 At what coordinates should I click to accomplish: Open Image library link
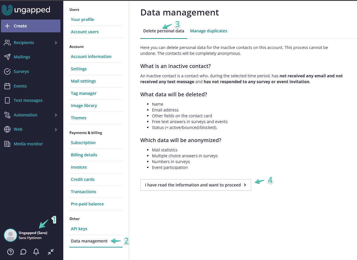[84, 106]
